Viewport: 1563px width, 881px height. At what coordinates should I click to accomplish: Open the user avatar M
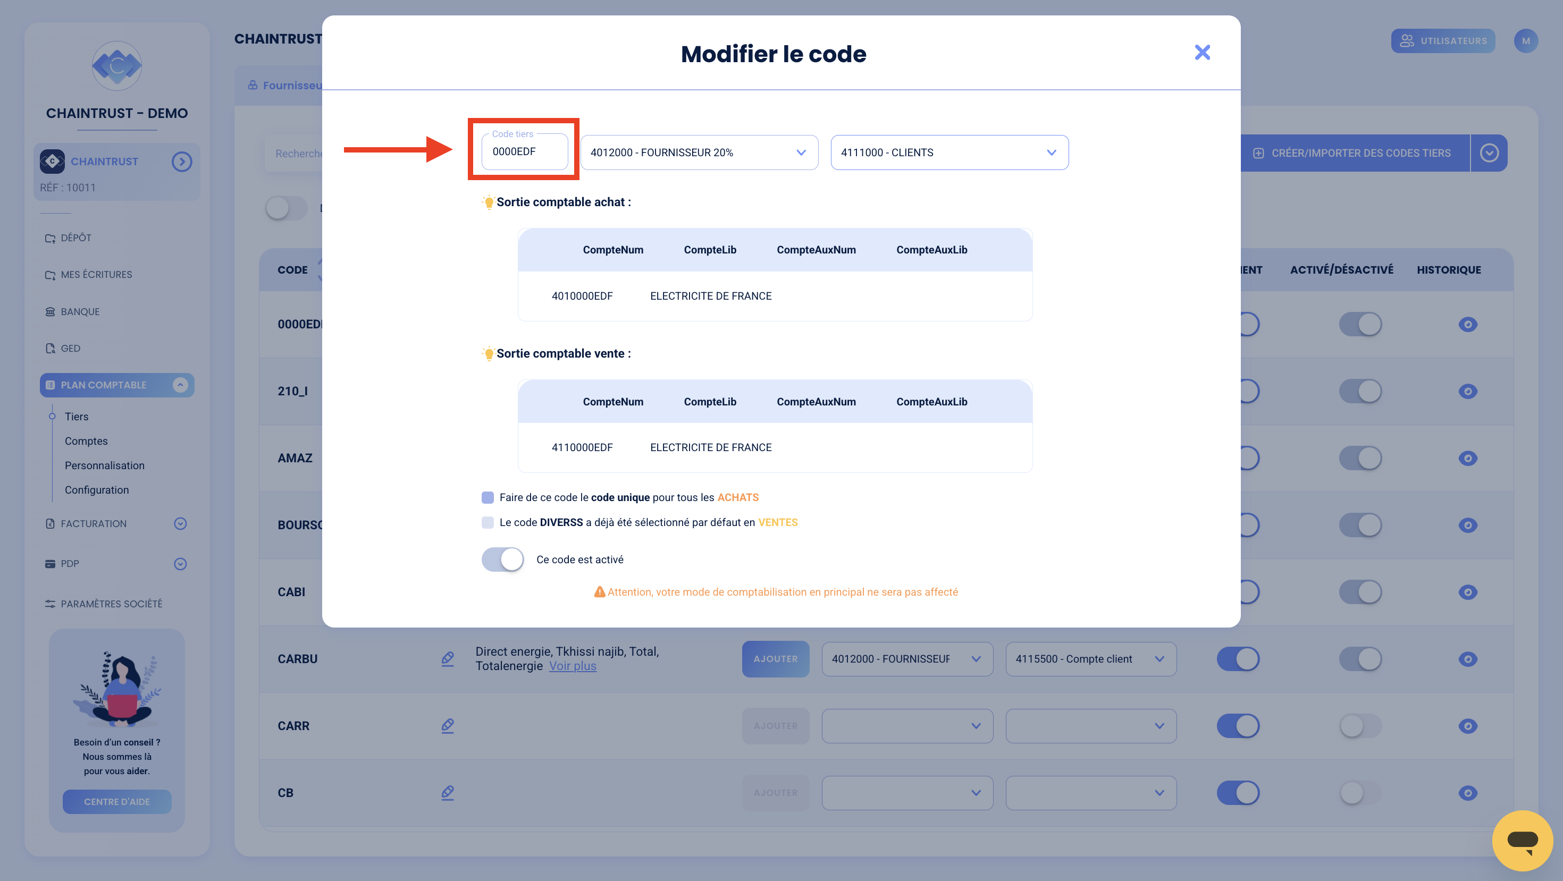(x=1525, y=40)
